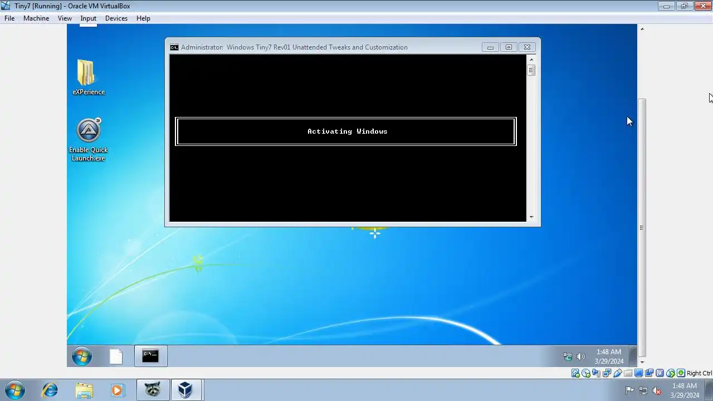
Task: Click the guest Show desktop button
Action: click(633, 356)
